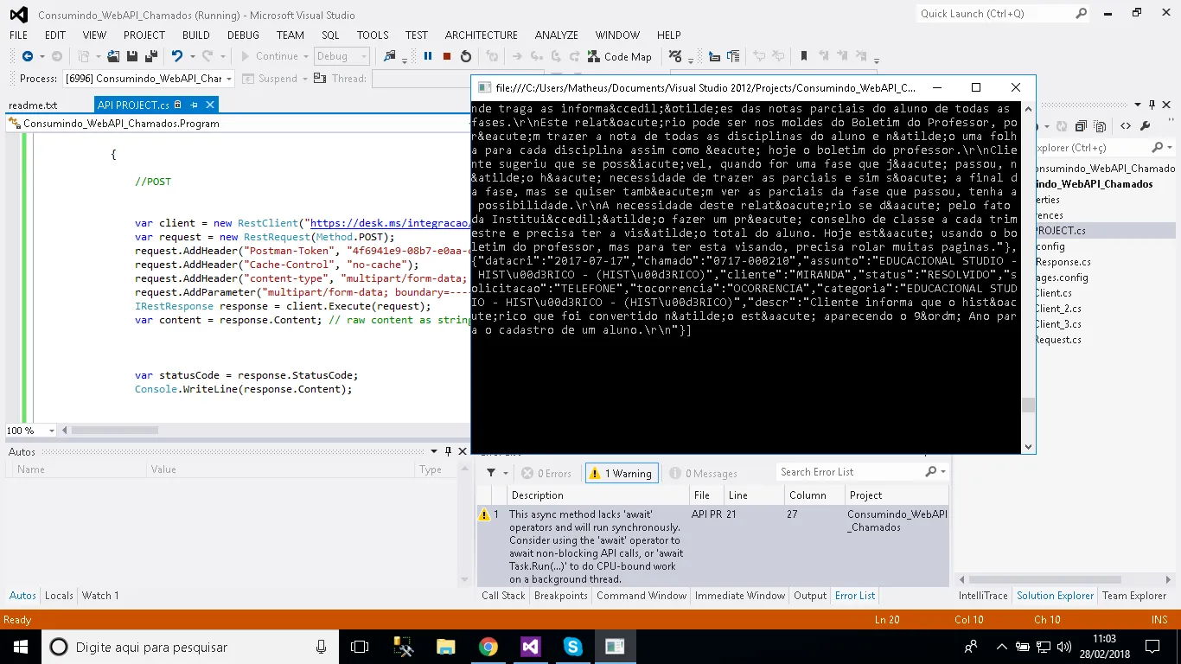
Task: Pin the API PROJECT.cs tab
Action: (x=194, y=105)
